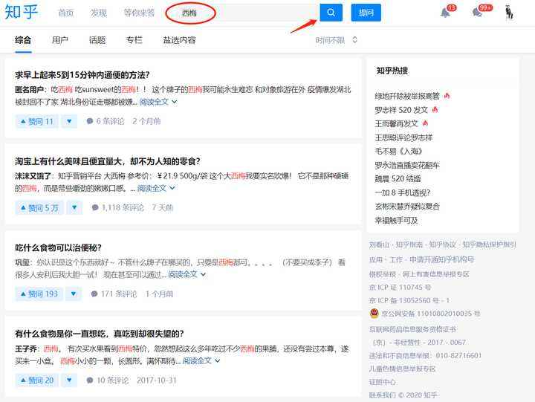Open hot search 罗永浩直播卖花翻车
This screenshot has height=402, width=535.
(x=407, y=165)
